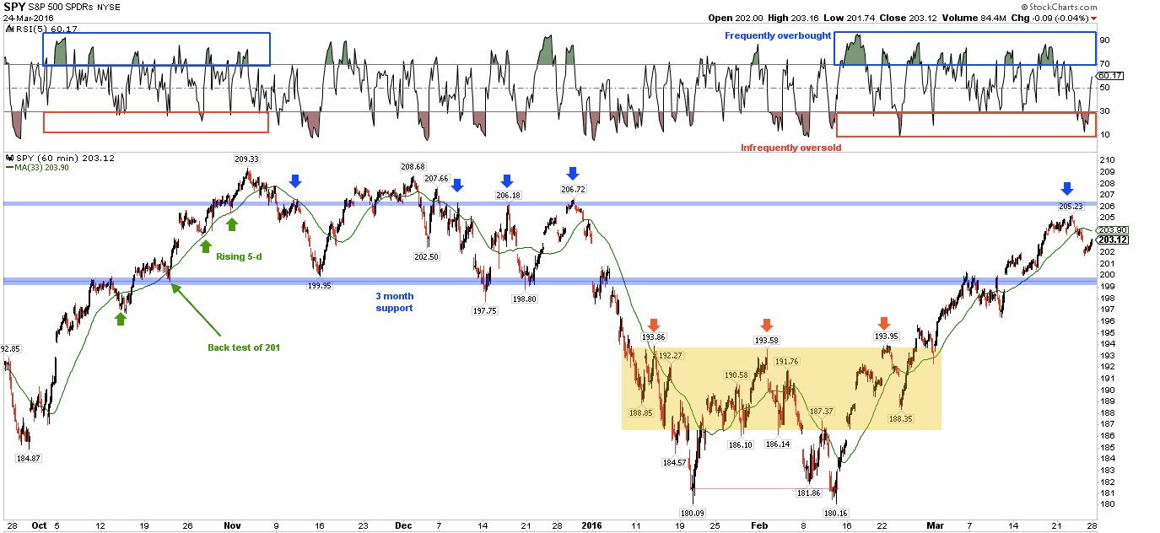Click the 'SPY (60 min) 203.12' price legend
Image resolution: width=1160 pixels, height=533 pixels.
point(61,157)
